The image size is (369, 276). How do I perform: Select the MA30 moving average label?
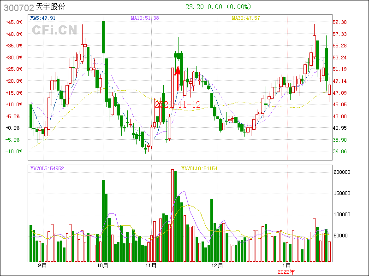point(246,18)
